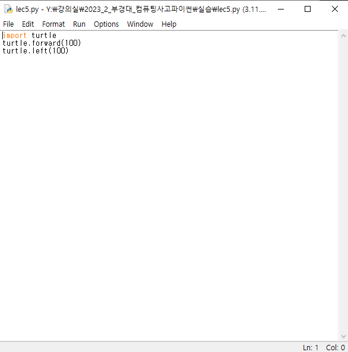Place cursor in 'turtle.forward(100)' line
The image size is (348, 352).
42,43
